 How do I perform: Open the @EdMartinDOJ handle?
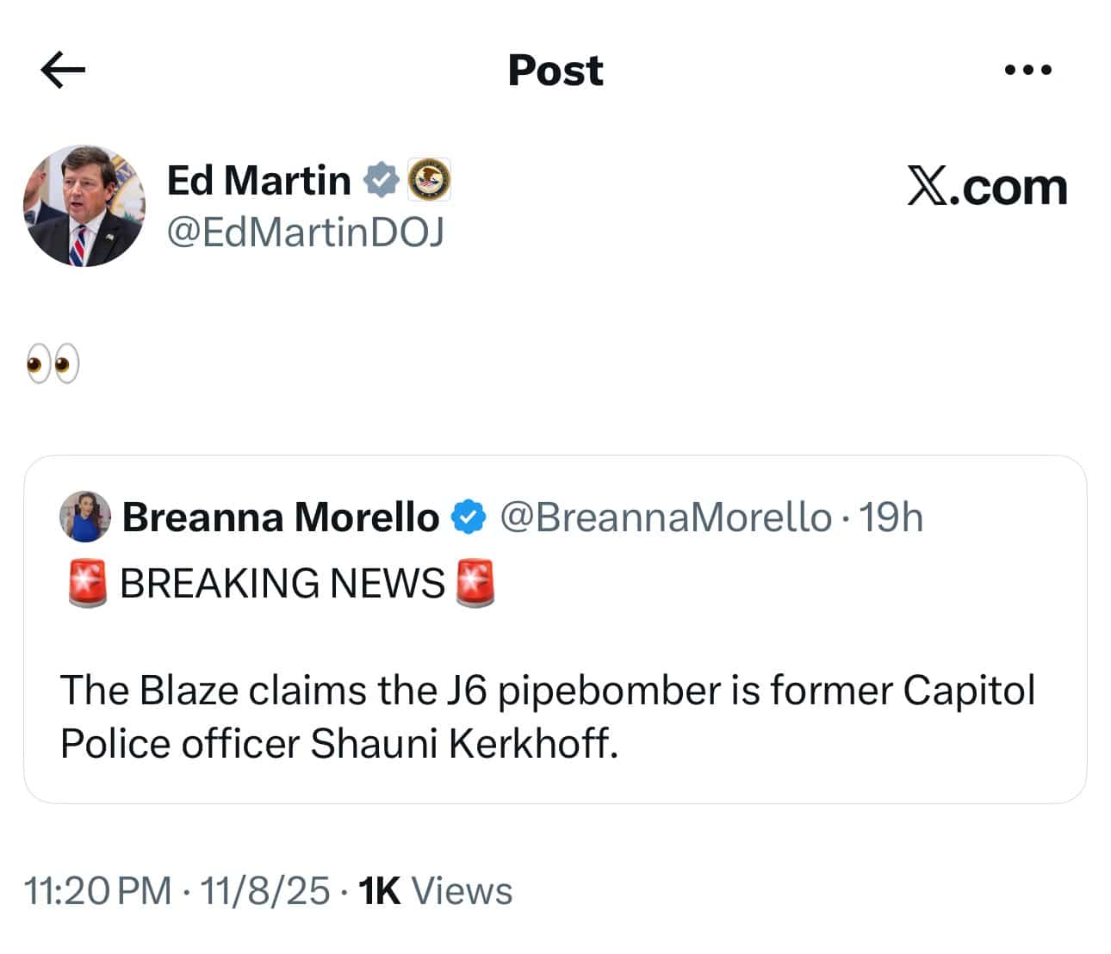305,232
